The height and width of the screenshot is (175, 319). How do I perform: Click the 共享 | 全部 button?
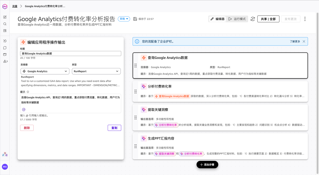pos(268,19)
